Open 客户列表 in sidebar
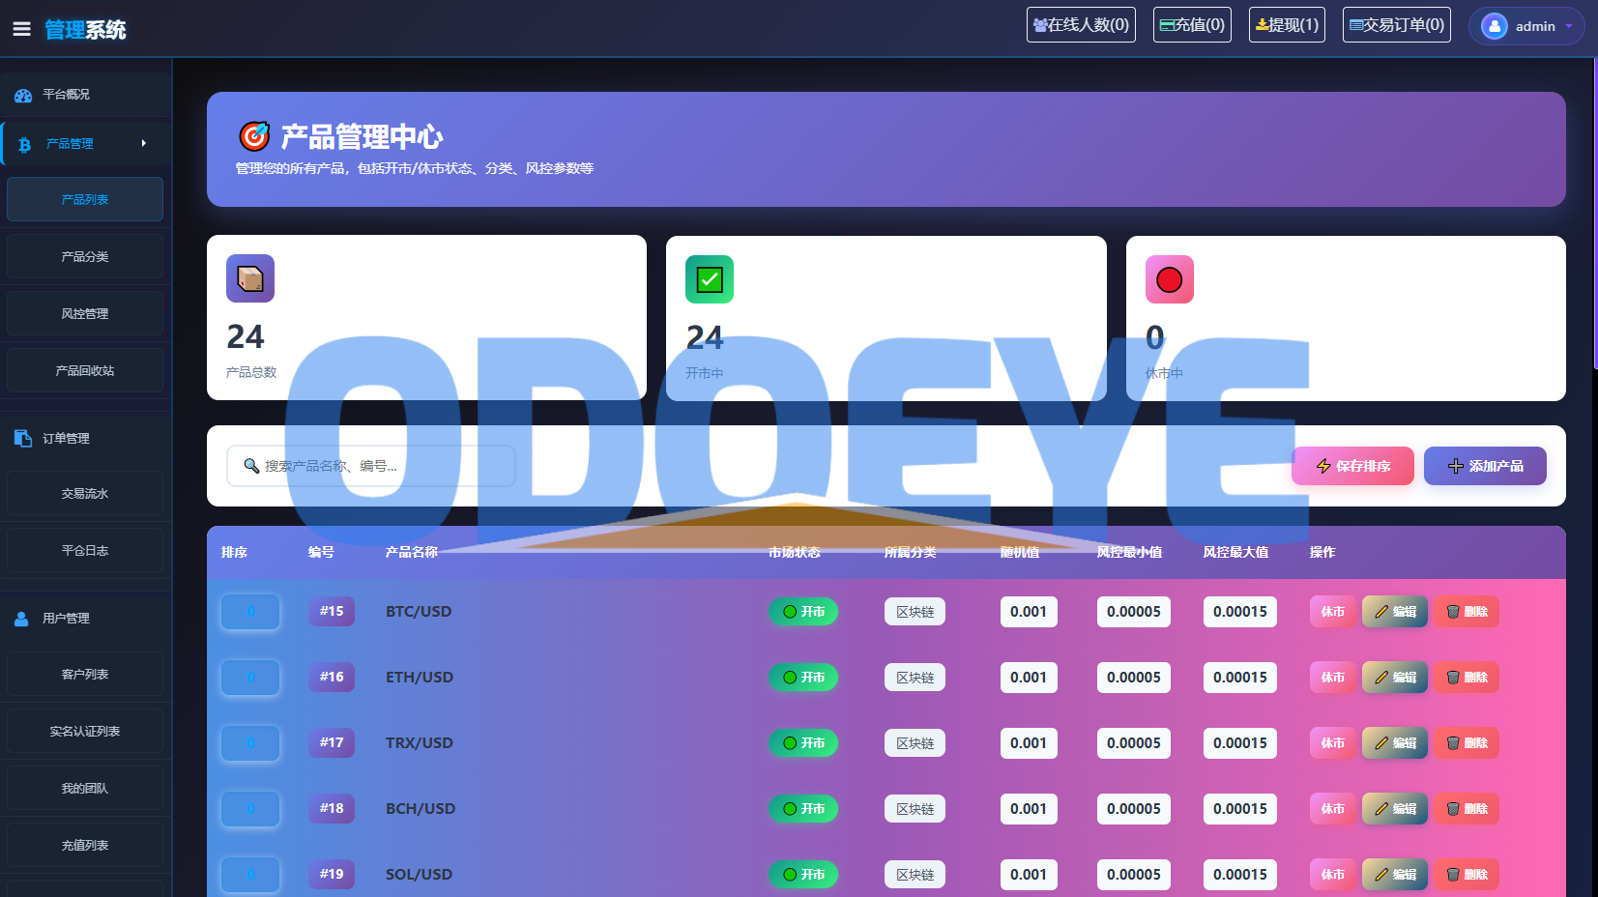 click(x=85, y=674)
